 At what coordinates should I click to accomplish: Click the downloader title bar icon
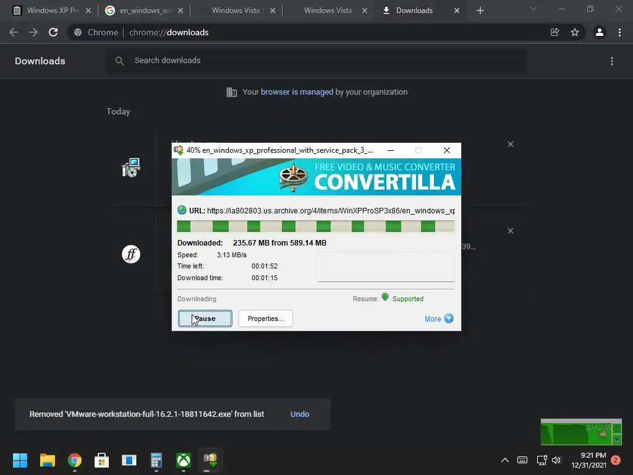179,150
